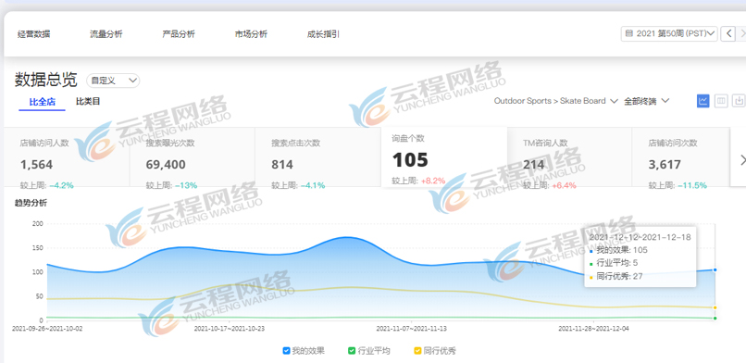The height and width of the screenshot is (363, 746).
Task: Open the 自定义 dropdown
Action: click(x=113, y=81)
